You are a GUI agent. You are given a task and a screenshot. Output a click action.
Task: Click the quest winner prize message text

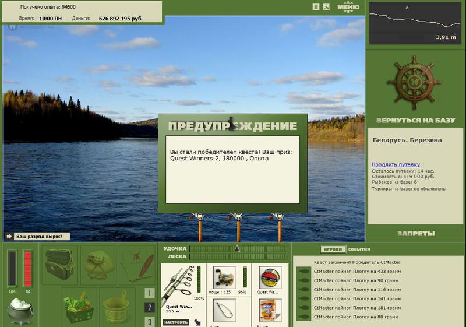[x=231, y=155]
